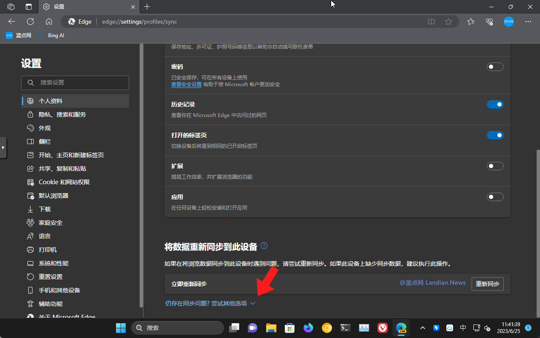The height and width of the screenshot is (338, 540).
Task: Open split screen view from toolbar
Action: point(431,21)
